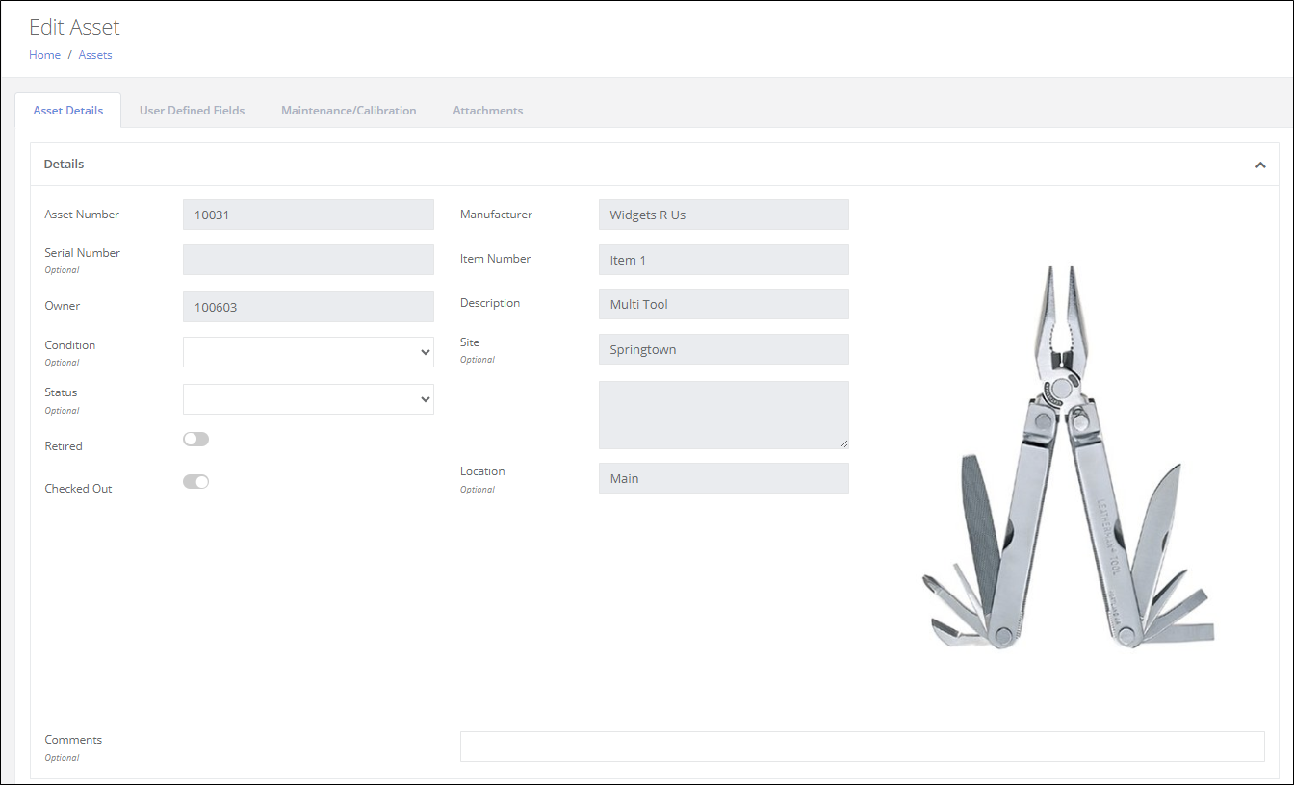Toggle the Checked Out switch
Image resolution: width=1294 pixels, height=785 pixels.
[x=195, y=481]
